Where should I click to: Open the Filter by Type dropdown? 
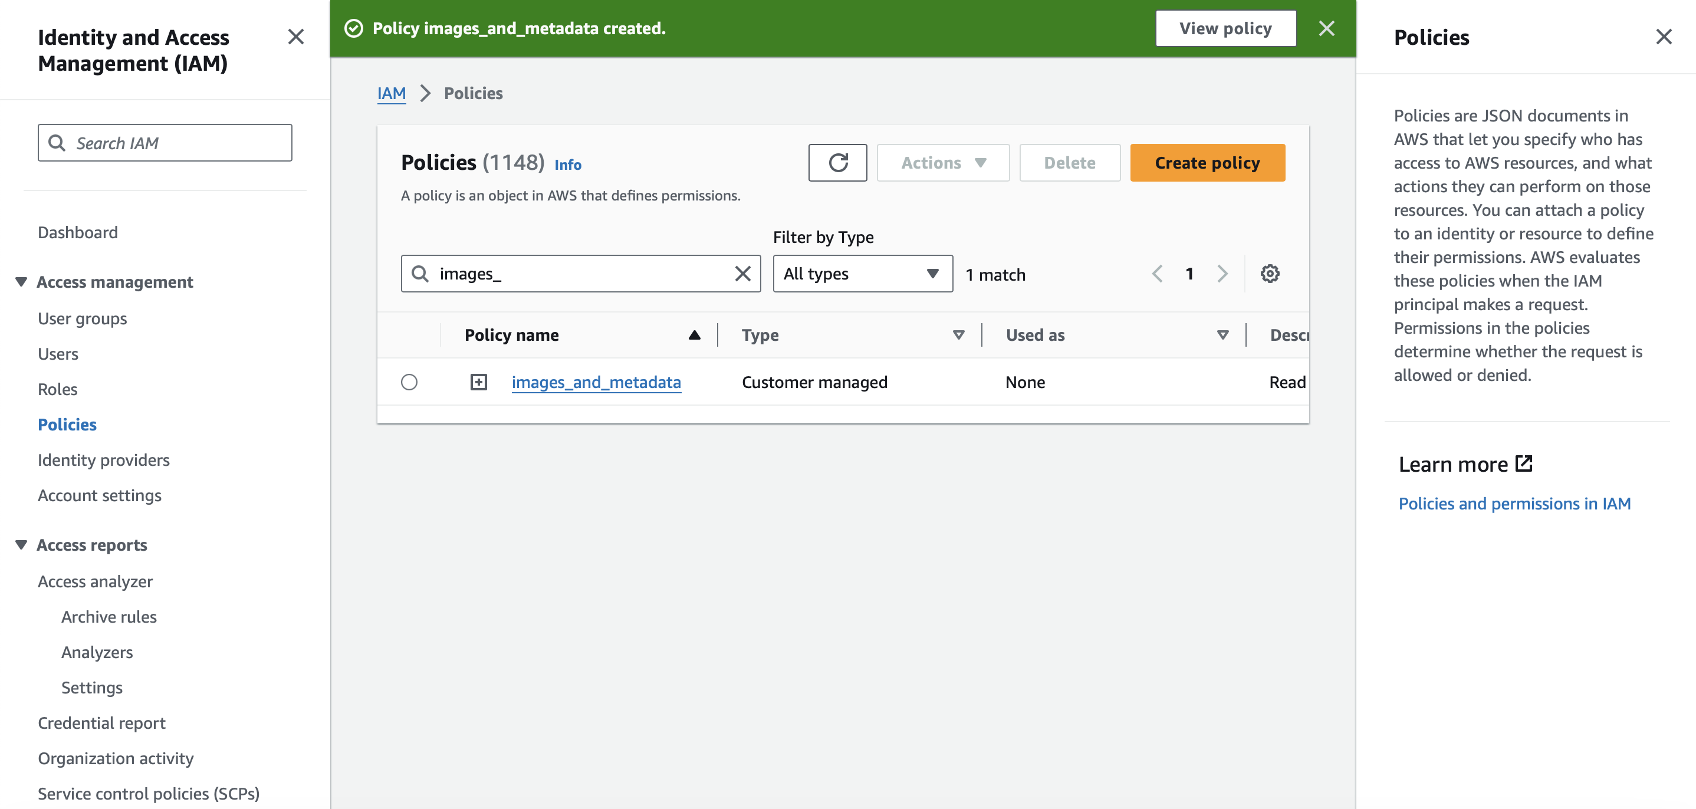point(863,274)
